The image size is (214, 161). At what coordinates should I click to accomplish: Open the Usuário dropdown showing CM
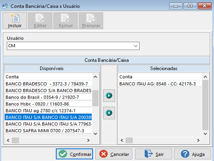[x=73, y=46]
